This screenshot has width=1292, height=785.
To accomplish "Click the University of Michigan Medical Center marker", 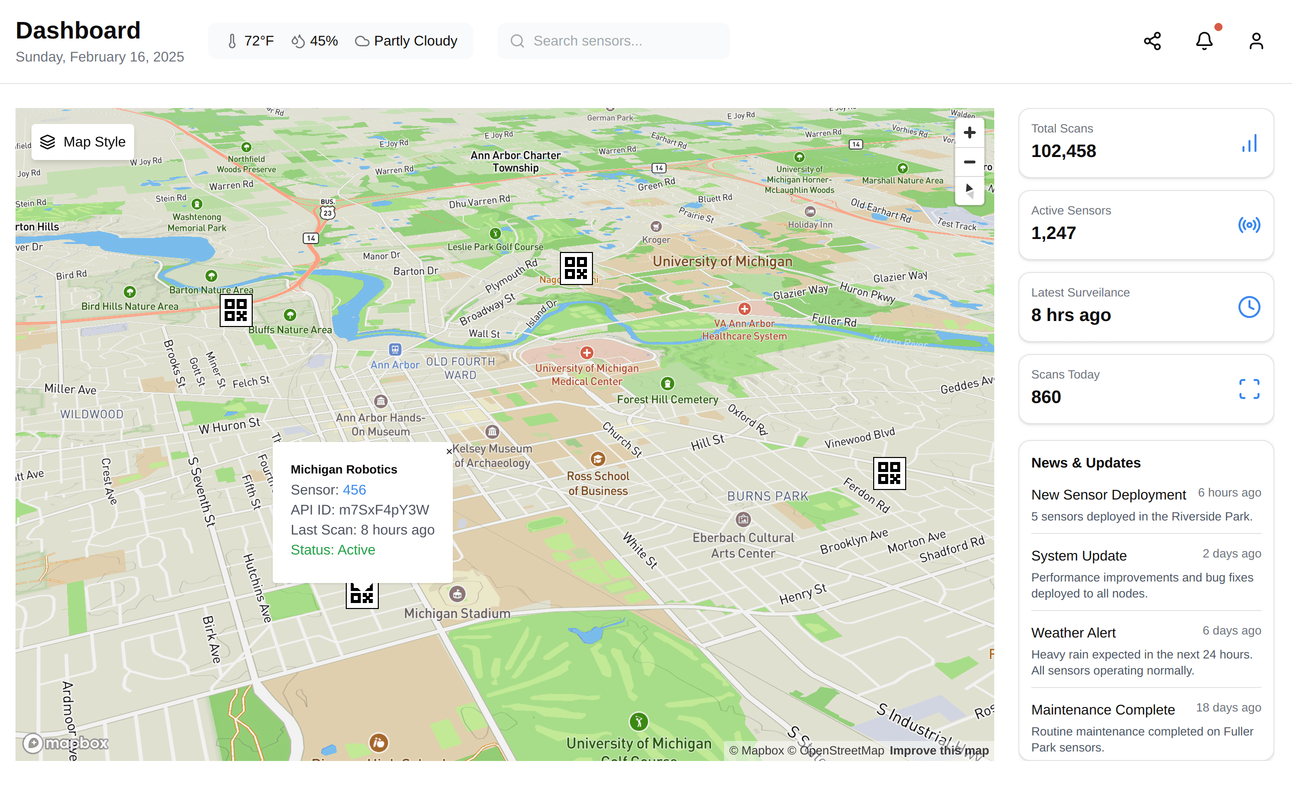I will click(x=587, y=352).
